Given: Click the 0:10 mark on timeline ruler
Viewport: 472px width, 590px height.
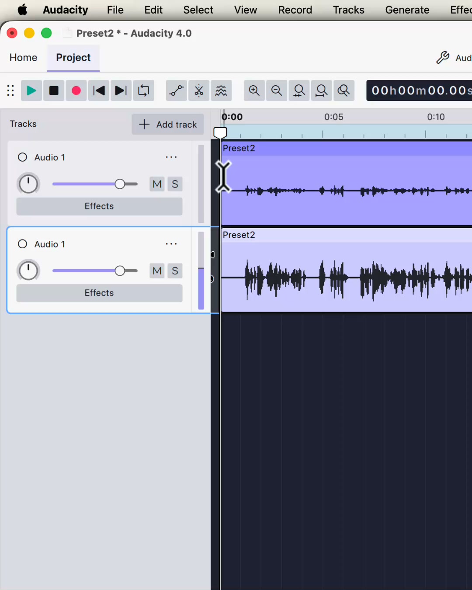Looking at the screenshot, I should coord(436,117).
